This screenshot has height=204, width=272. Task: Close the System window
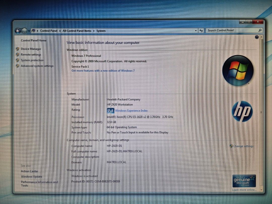(258, 22)
